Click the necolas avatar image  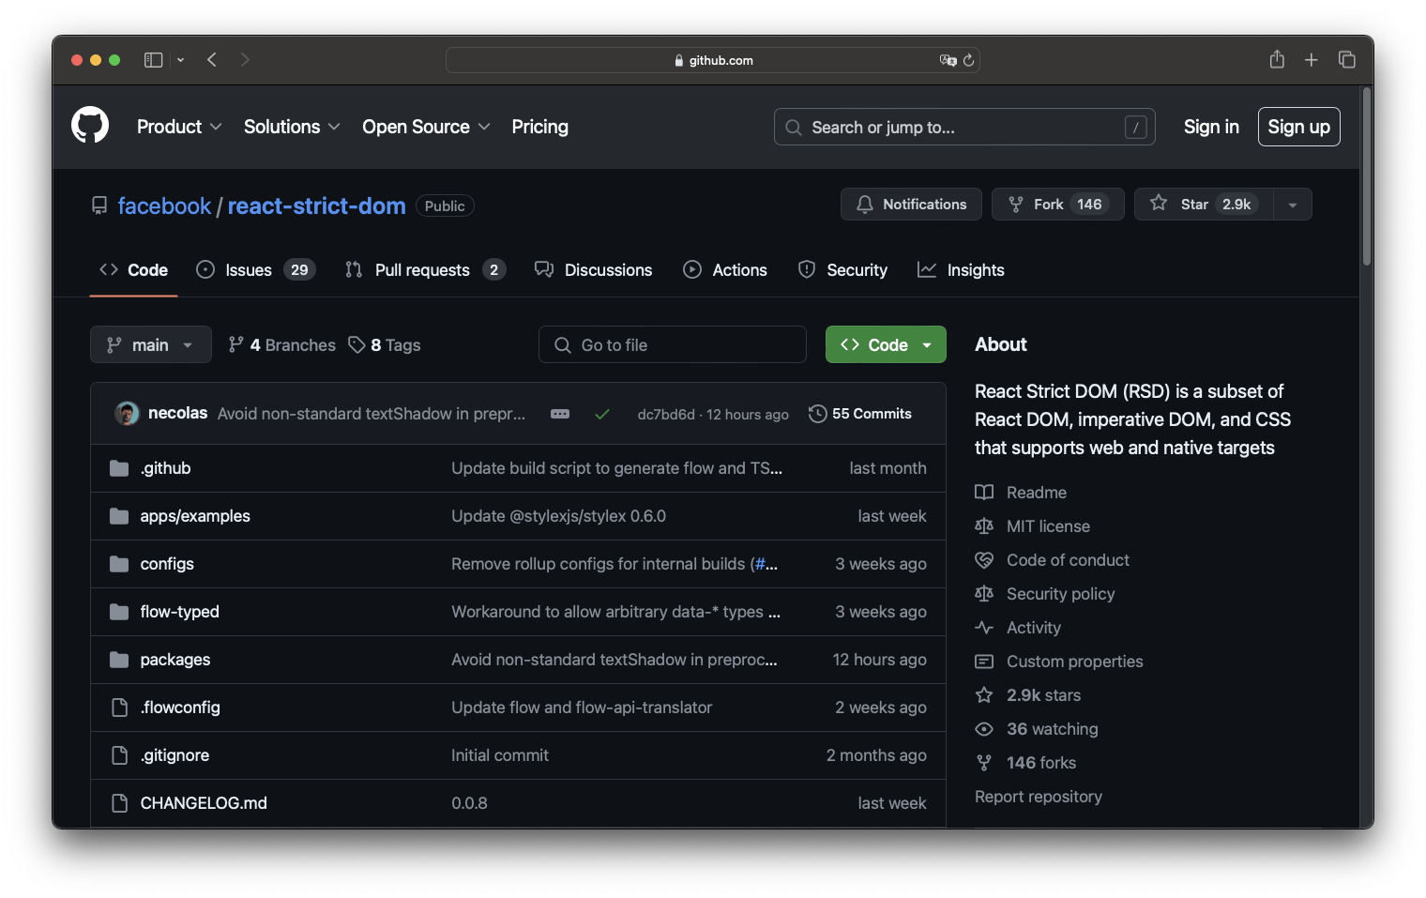127,413
